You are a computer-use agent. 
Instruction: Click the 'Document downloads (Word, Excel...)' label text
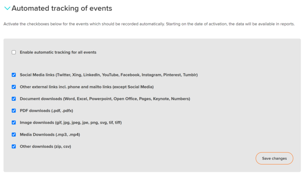(105, 99)
